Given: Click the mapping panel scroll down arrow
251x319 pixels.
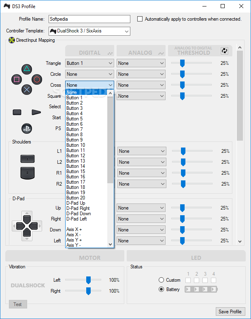Looking at the screenshot, I should [x=240, y=242].
